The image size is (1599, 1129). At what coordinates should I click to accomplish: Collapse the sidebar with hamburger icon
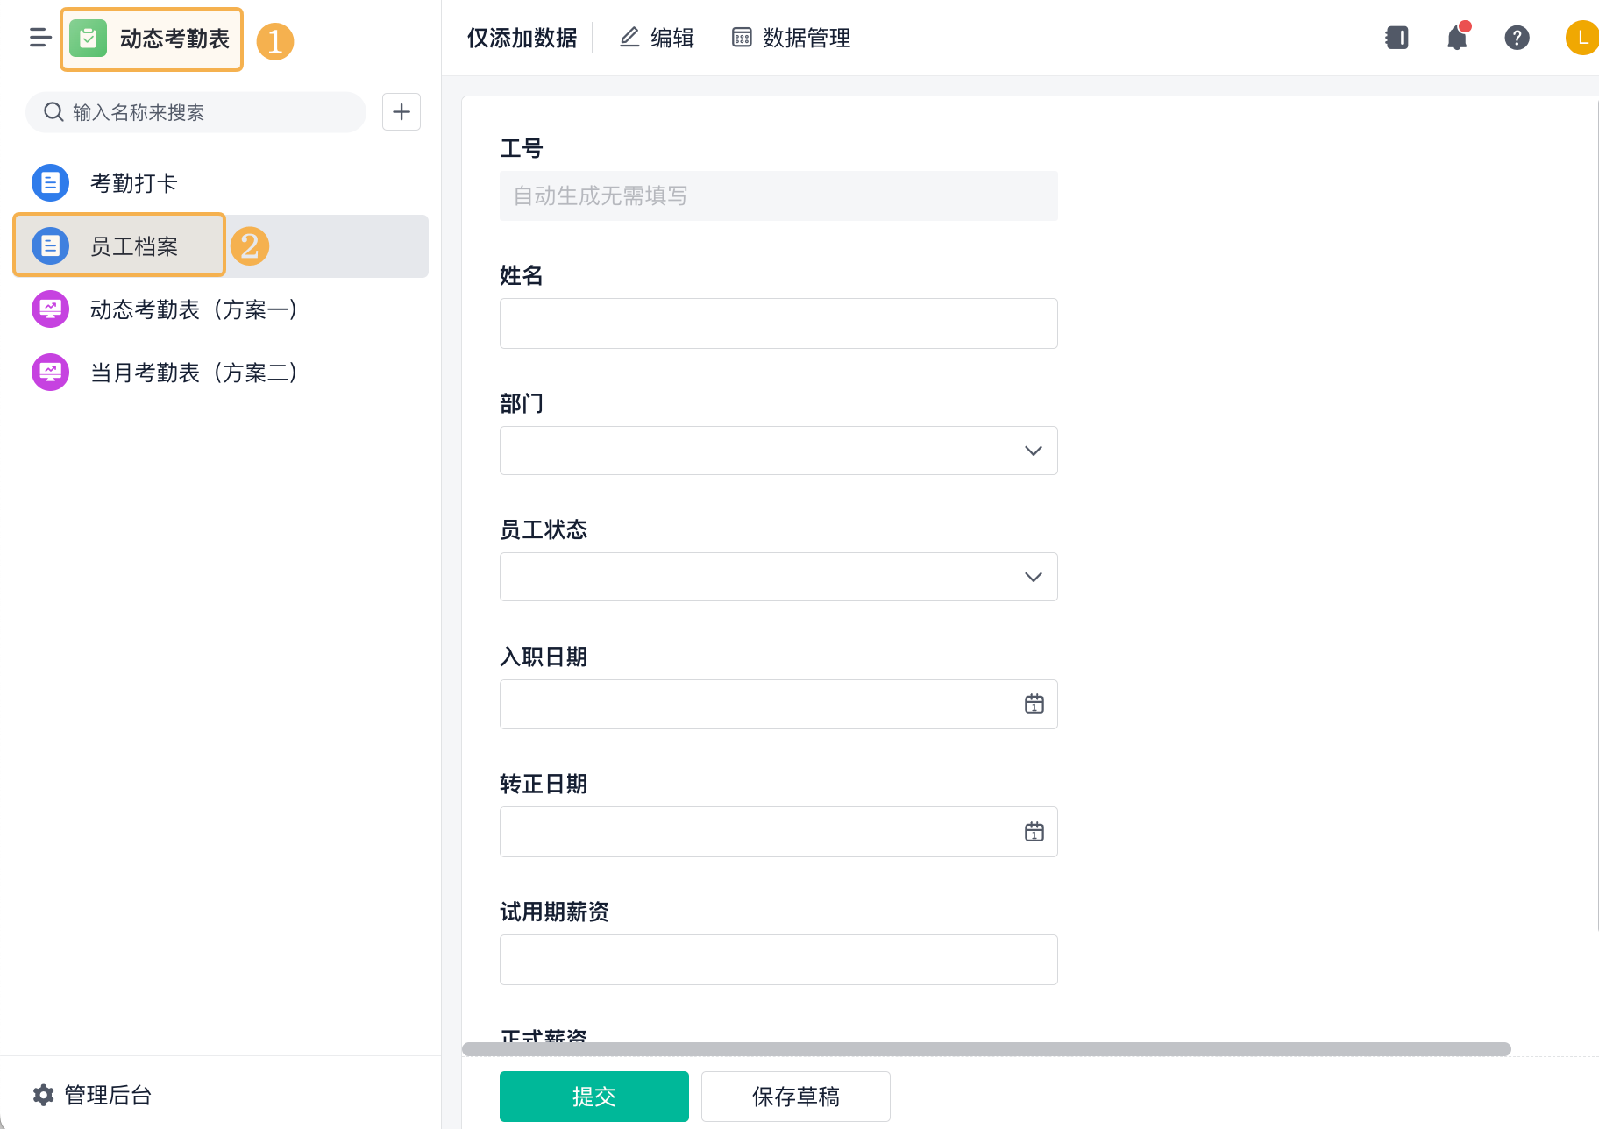coord(40,38)
